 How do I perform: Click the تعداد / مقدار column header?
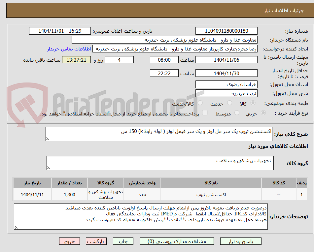69,183
